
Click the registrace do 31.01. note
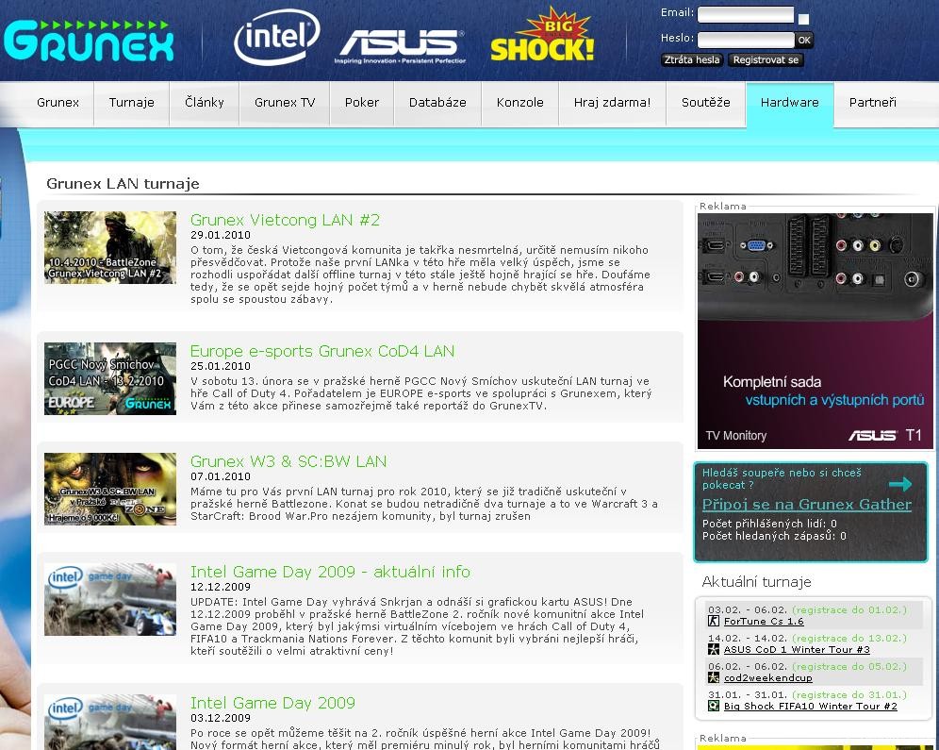(849, 695)
